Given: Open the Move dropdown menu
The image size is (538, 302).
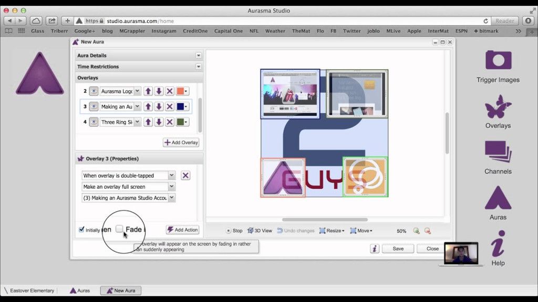Looking at the screenshot, I should 361,231.
